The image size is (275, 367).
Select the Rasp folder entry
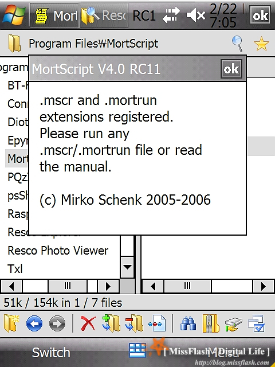click(x=18, y=214)
